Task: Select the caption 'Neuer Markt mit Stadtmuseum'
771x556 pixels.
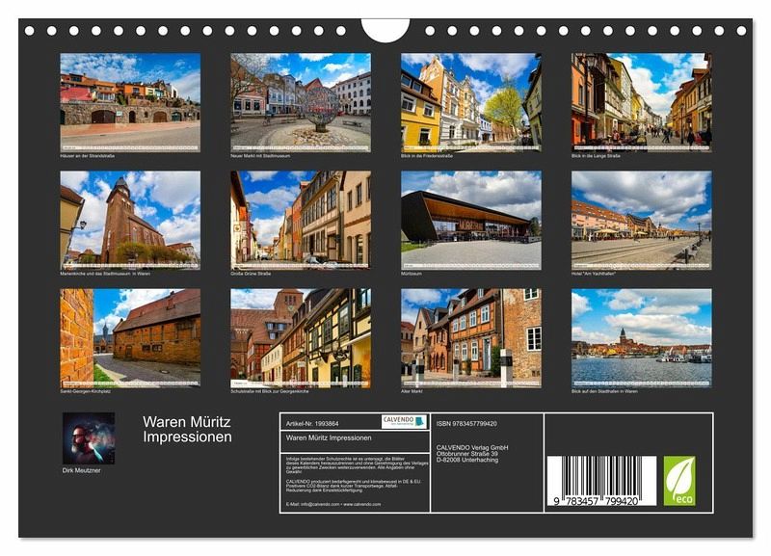Action: coord(260,156)
